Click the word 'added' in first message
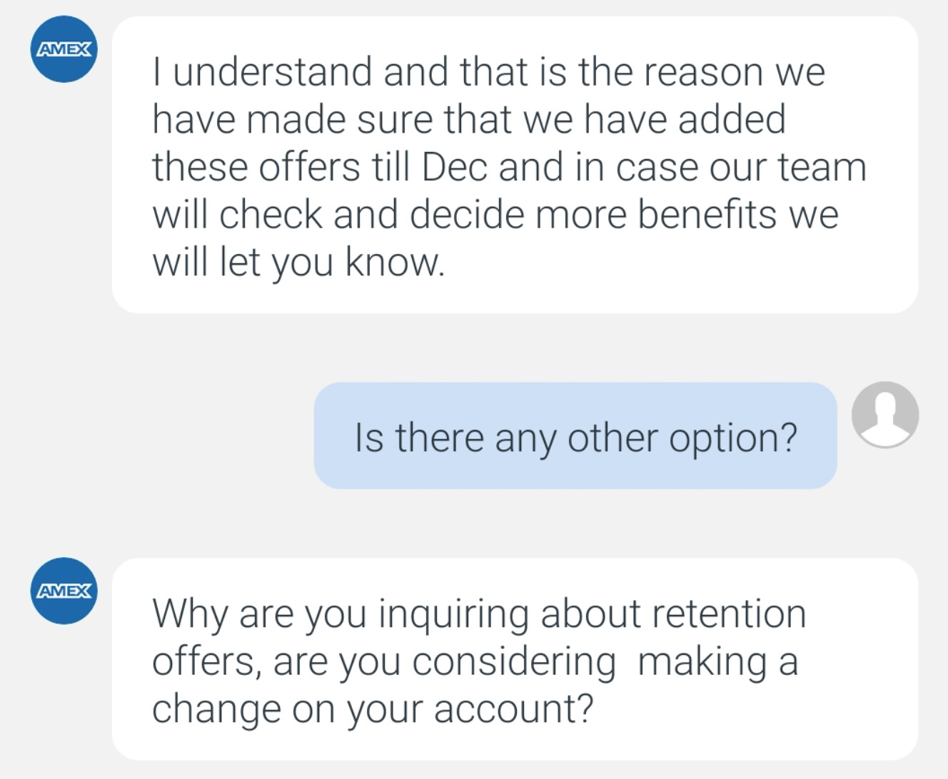 [732, 119]
